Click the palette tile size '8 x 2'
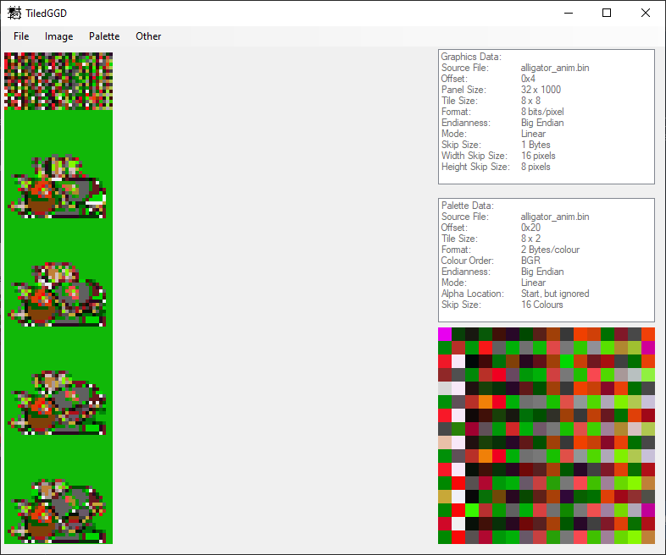This screenshot has width=666, height=555. point(530,239)
